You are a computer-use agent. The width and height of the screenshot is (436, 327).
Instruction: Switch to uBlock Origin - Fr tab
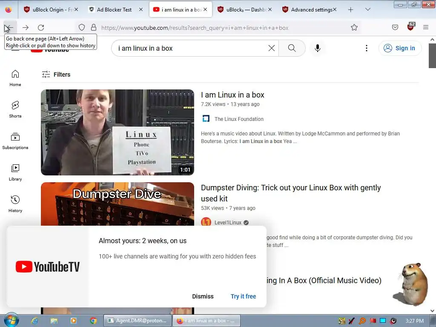pyautogui.click(x=51, y=9)
